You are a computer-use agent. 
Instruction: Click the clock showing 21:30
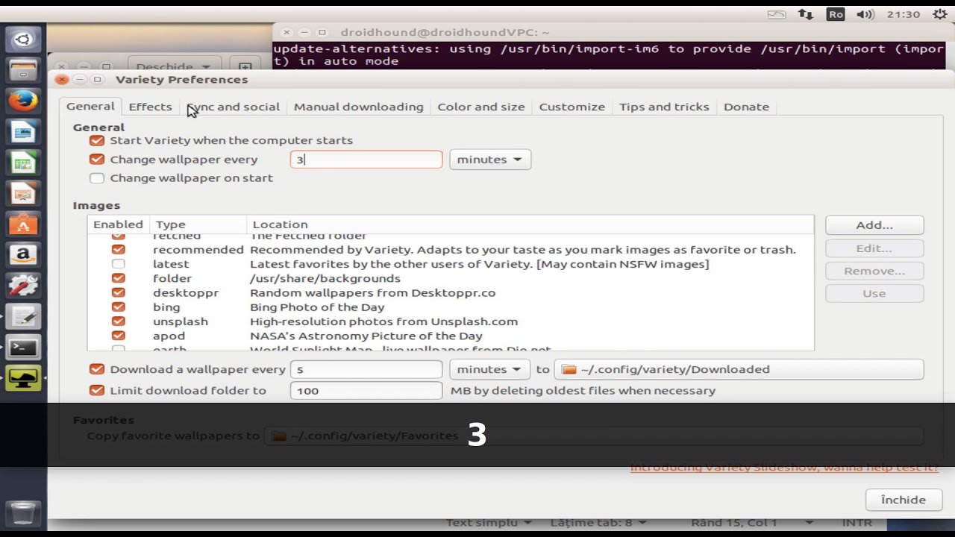click(903, 14)
